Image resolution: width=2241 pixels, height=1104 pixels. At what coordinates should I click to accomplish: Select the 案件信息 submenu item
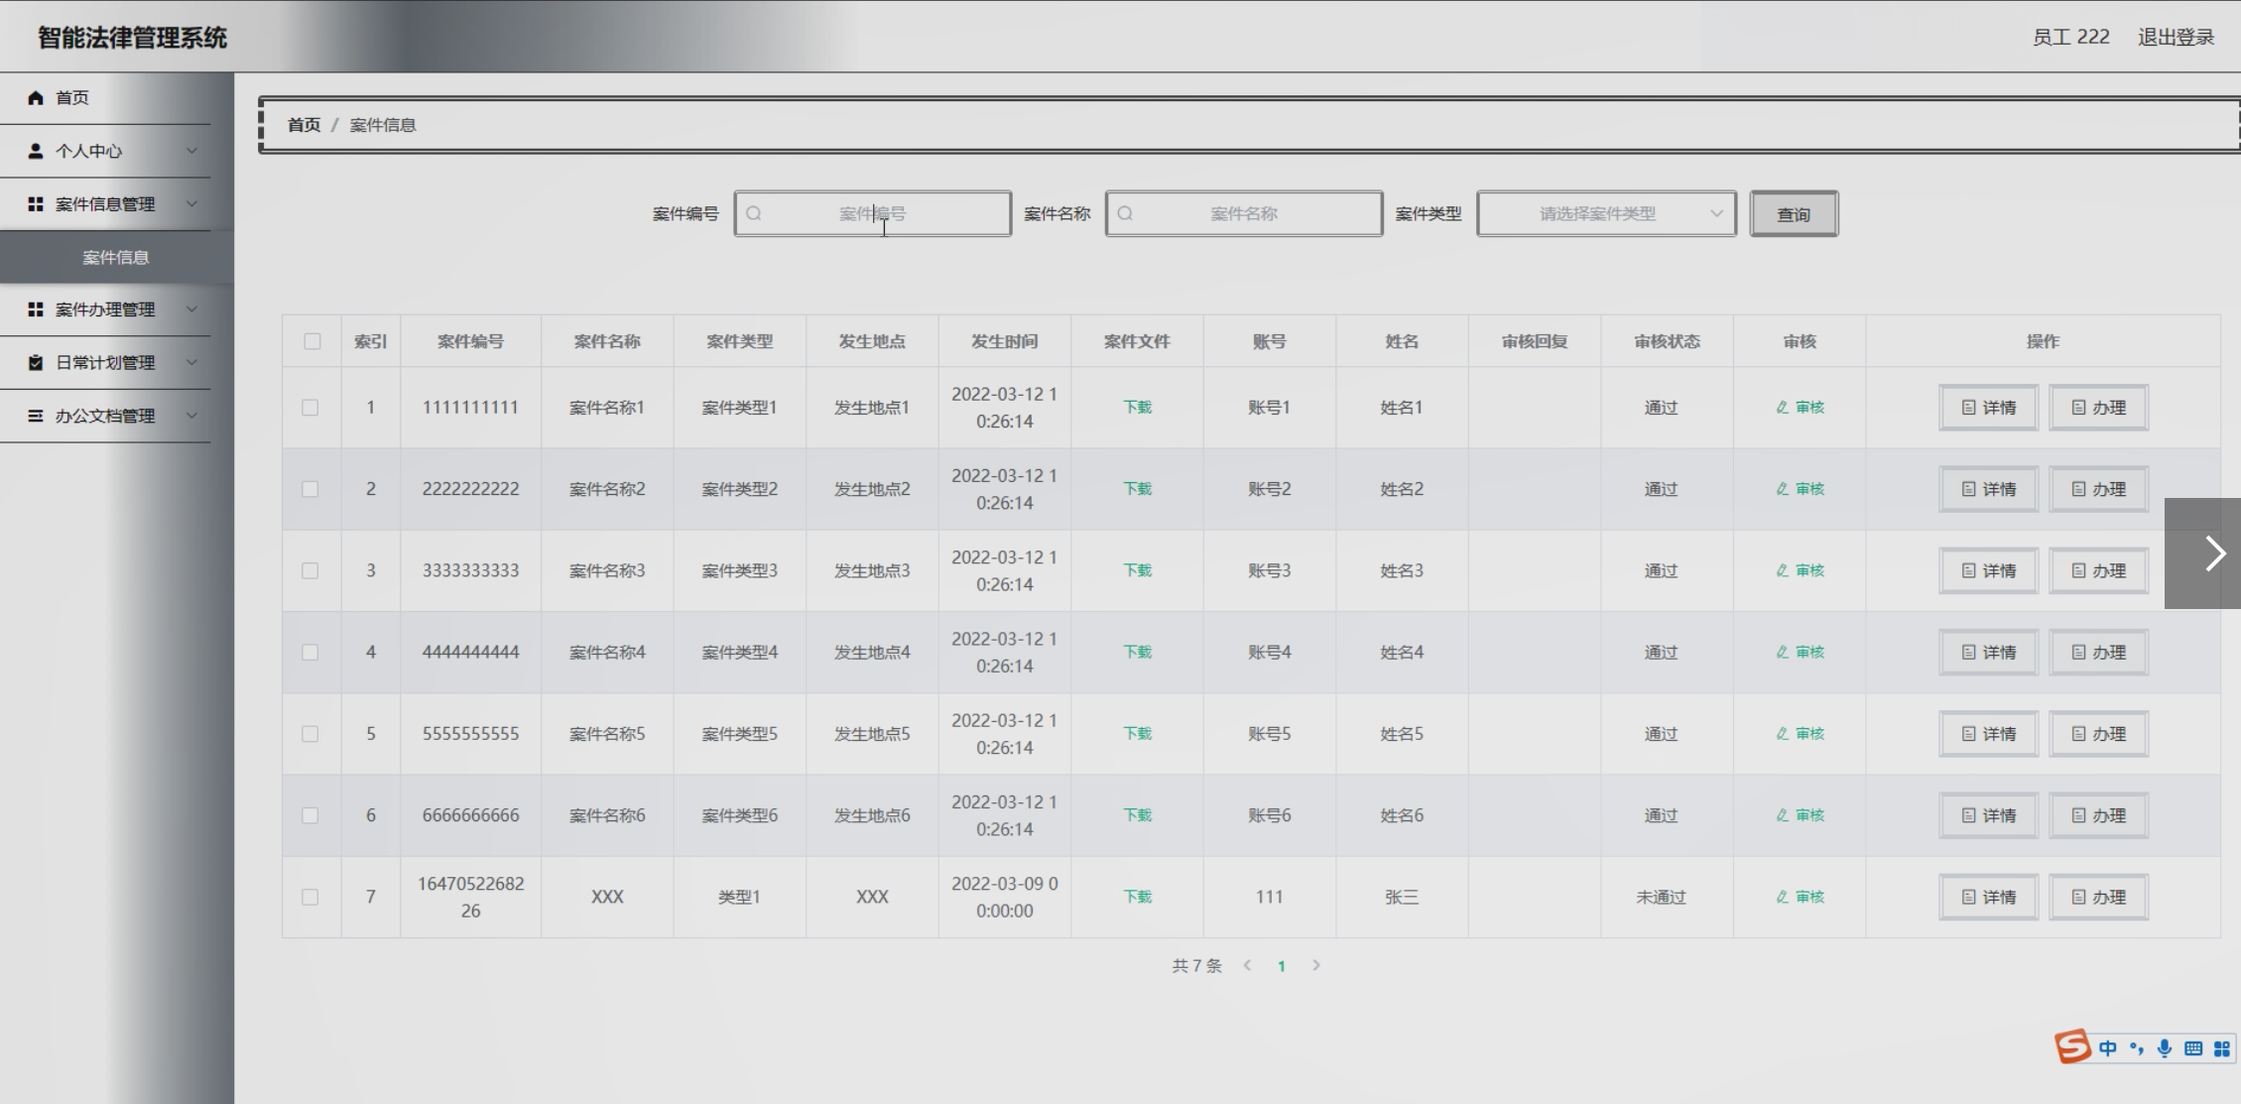115,258
